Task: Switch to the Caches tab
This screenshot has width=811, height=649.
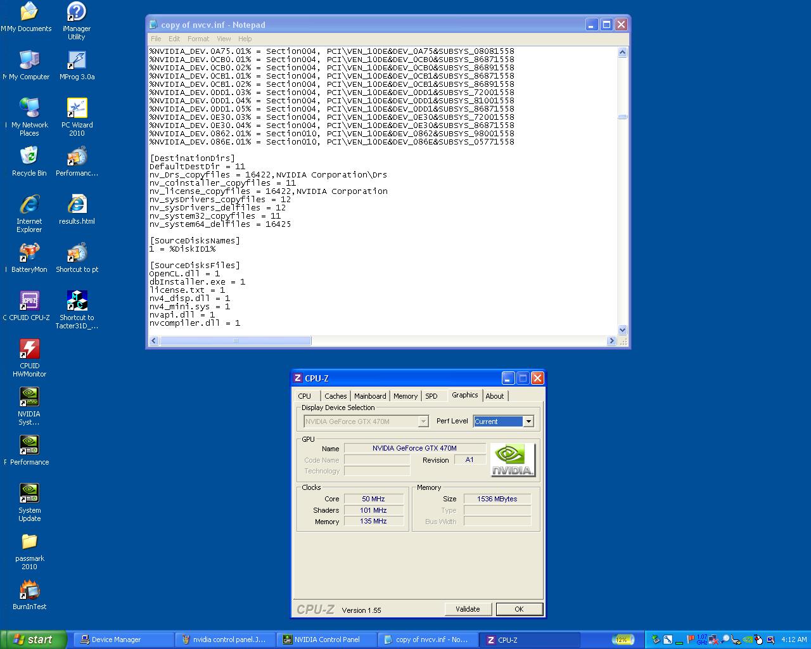Action: coord(335,396)
